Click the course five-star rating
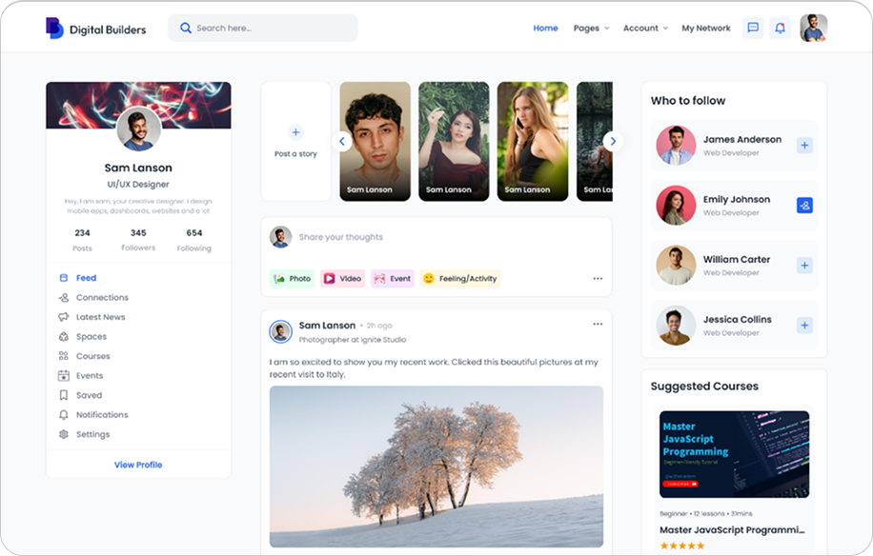This screenshot has height=556, width=873. pos(682,546)
